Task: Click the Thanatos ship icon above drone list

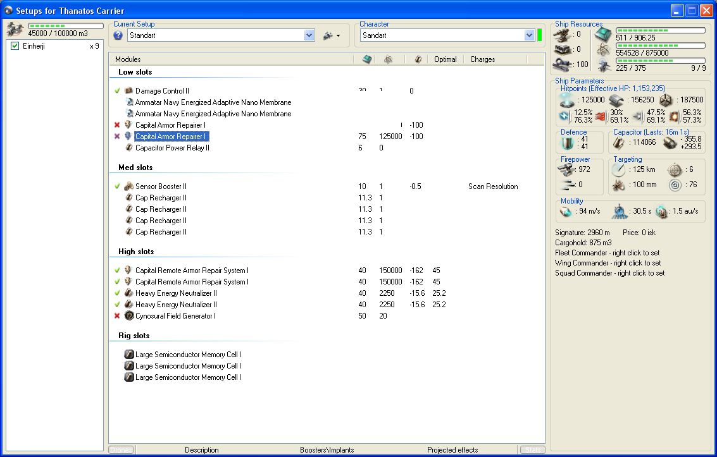Action: tap(15, 29)
